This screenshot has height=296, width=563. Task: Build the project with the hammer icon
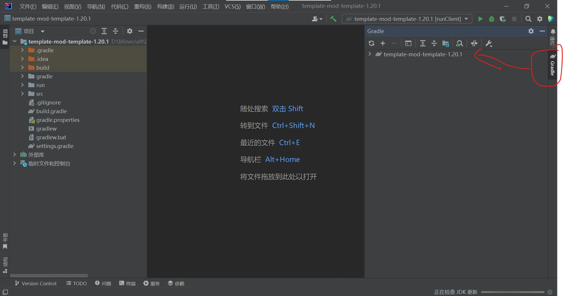coord(333,19)
